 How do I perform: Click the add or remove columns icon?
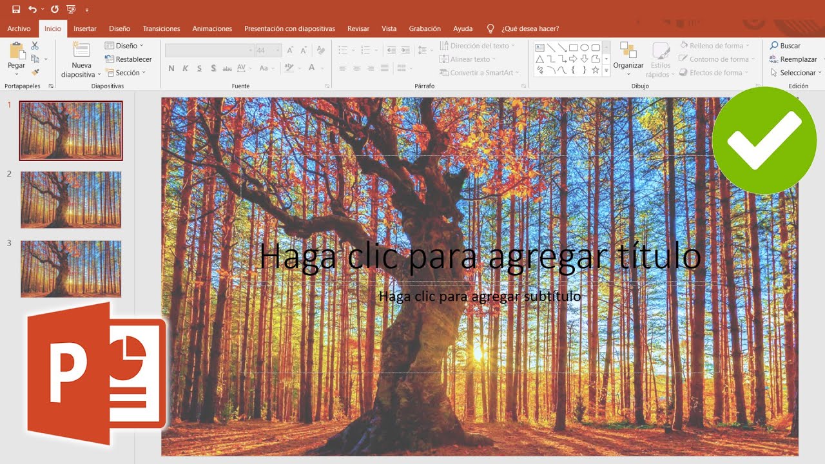pos(402,68)
